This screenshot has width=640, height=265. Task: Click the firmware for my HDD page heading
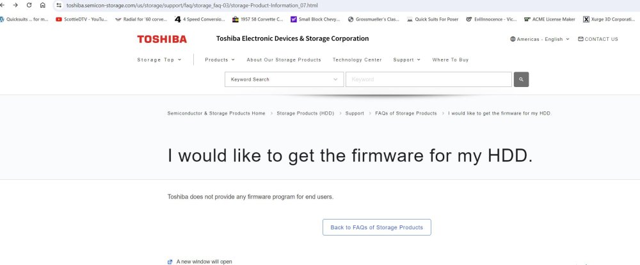[350, 156]
